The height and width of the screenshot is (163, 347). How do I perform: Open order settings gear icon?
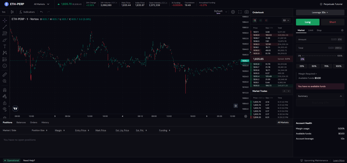click(x=342, y=30)
